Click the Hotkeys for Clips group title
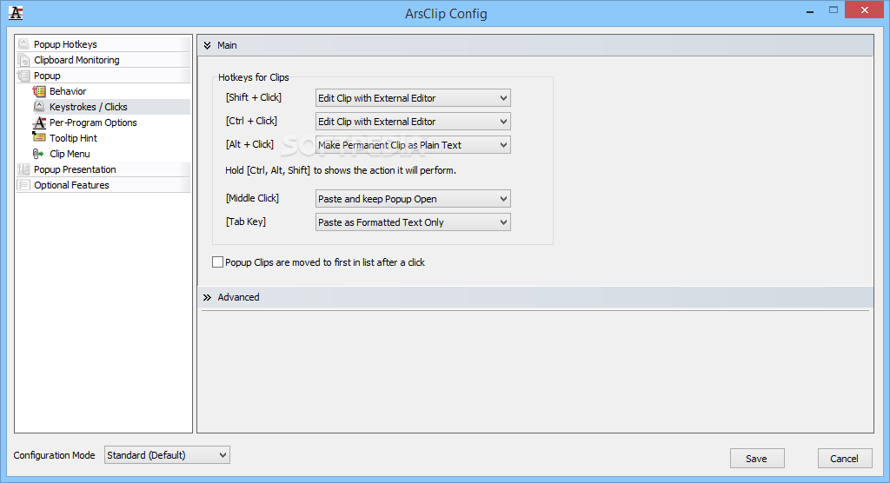890x483 pixels. pyautogui.click(x=254, y=77)
